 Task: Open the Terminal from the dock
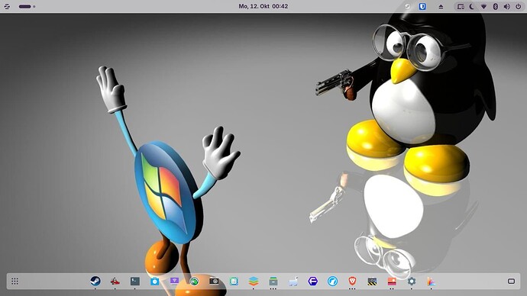(135, 281)
